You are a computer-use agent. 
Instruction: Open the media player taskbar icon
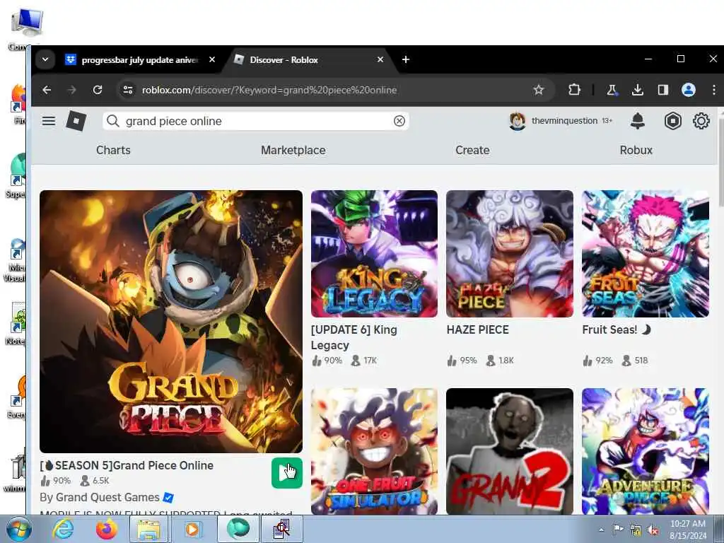click(192, 530)
